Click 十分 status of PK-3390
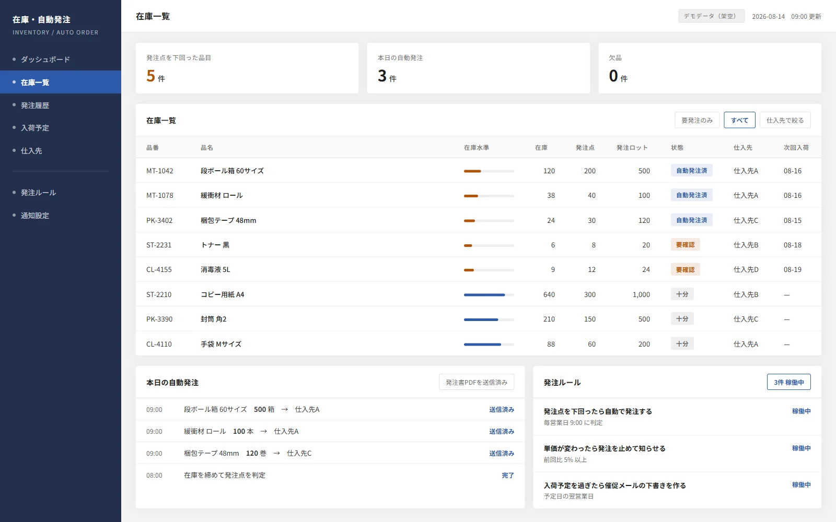This screenshot has width=836, height=522. [x=682, y=319]
